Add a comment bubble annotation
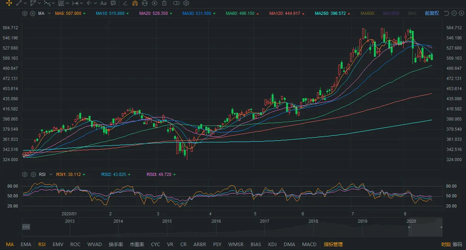 coord(113,4)
